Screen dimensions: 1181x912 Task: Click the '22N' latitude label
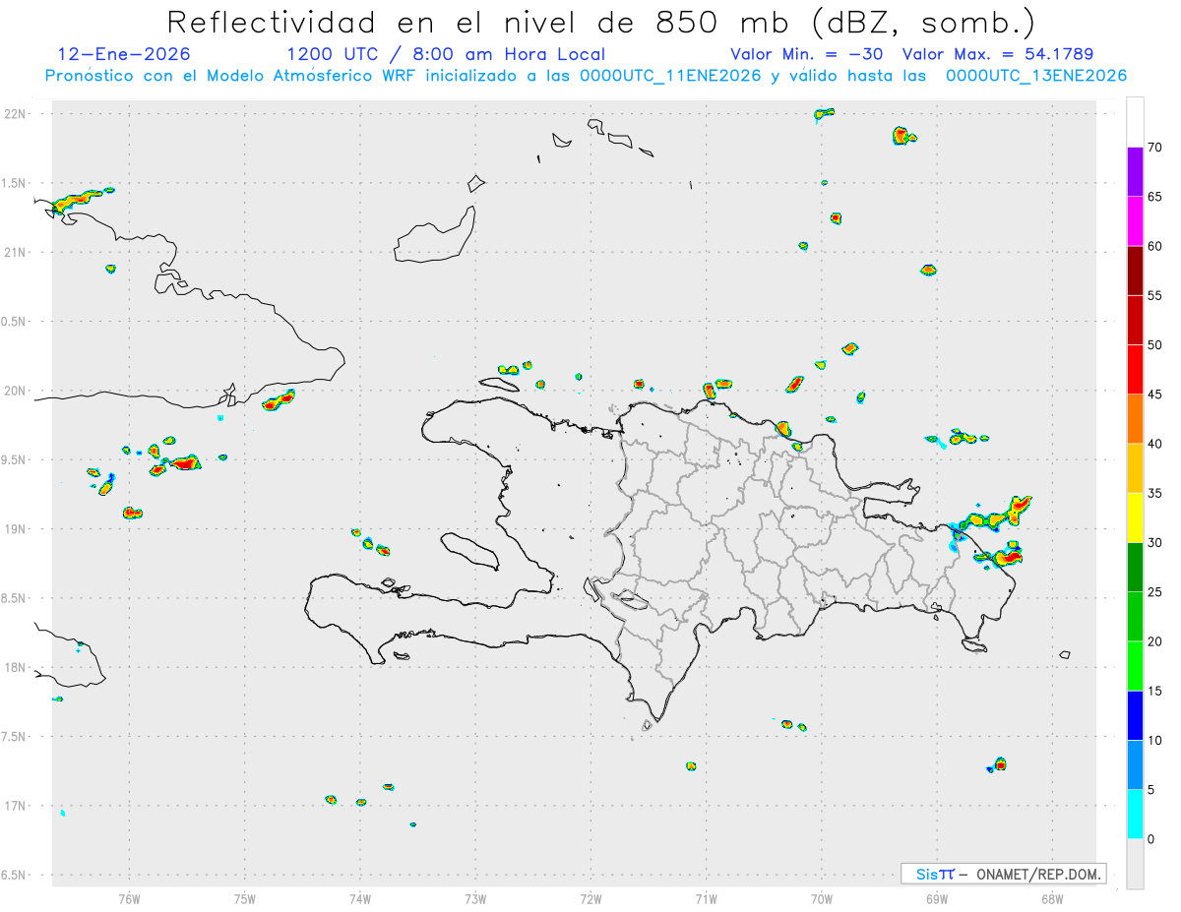17,114
